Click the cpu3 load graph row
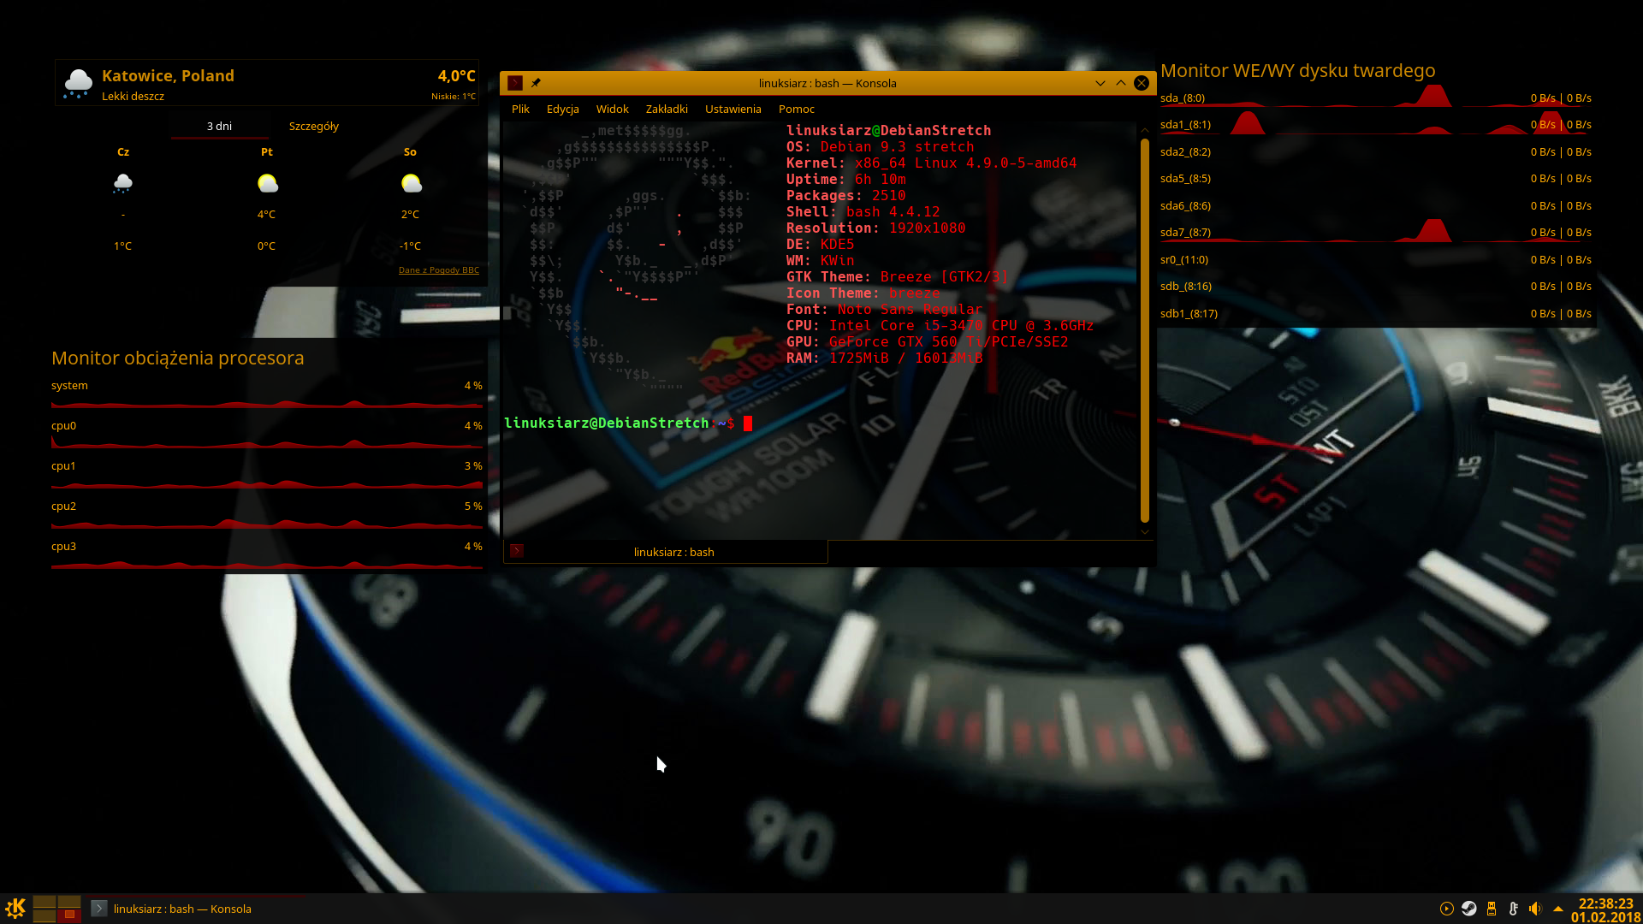The image size is (1643, 924). (x=267, y=554)
